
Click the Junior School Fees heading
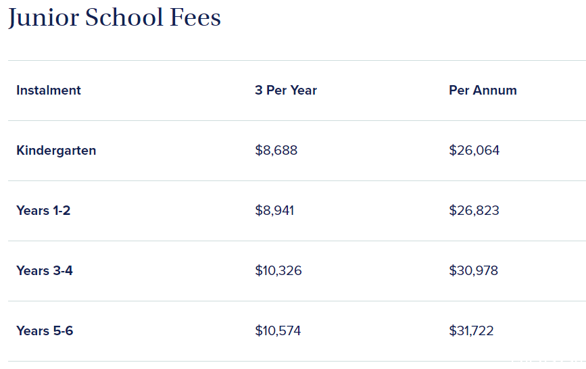[x=114, y=18]
